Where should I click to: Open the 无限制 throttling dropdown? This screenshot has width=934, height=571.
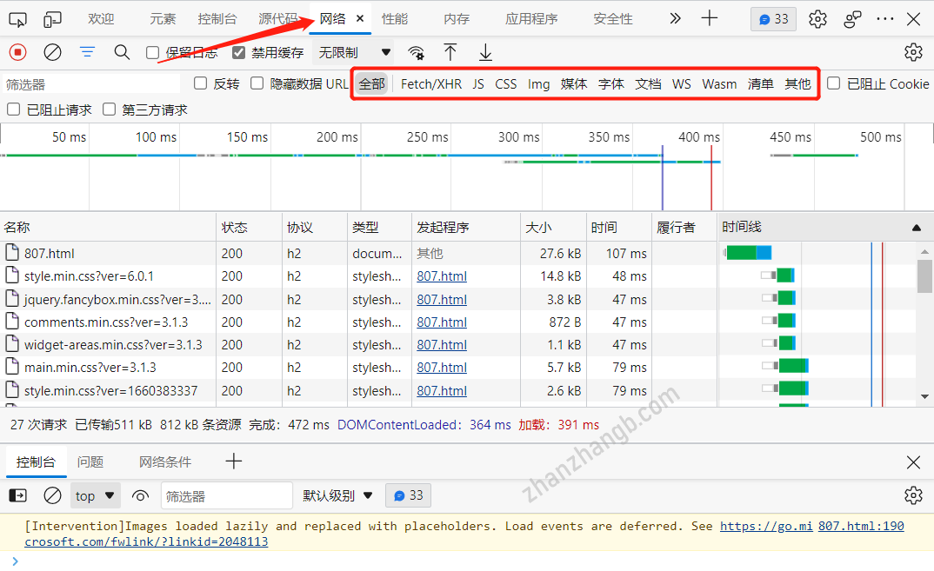[x=353, y=52]
